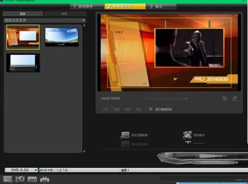248x184 pixels.
Task: Click the redo arrow icon
Action: (x=235, y=99)
